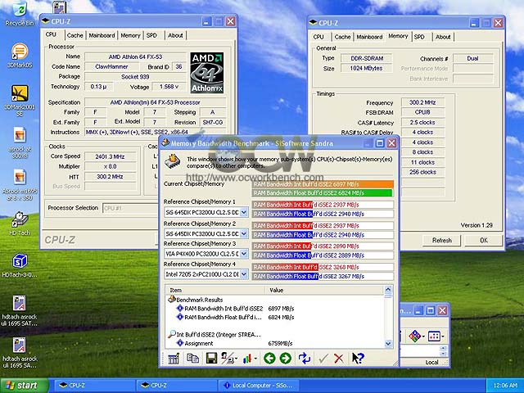The height and width of the screenshot is (393, 524).
Task: Open Reference Chipset/Memory 1 dropdown
Action: (x=244, y=212)
